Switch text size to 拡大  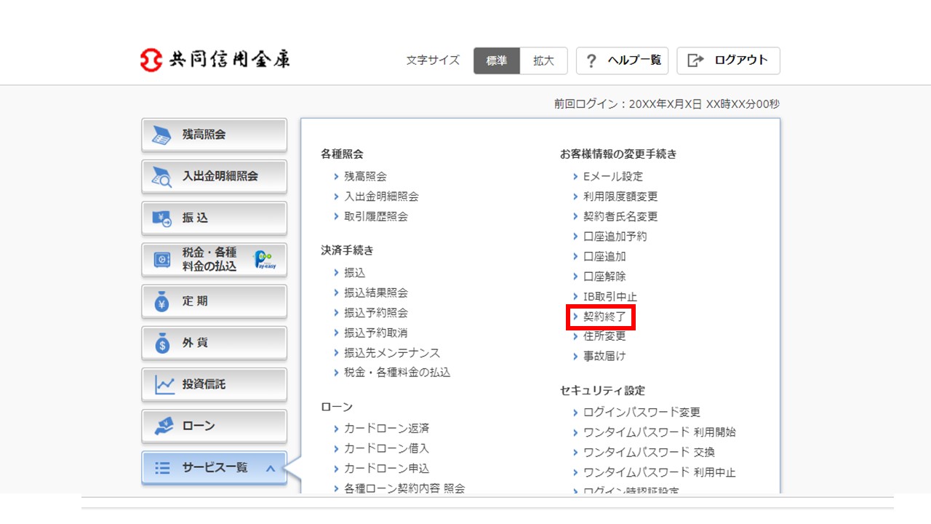pos(543,61)
